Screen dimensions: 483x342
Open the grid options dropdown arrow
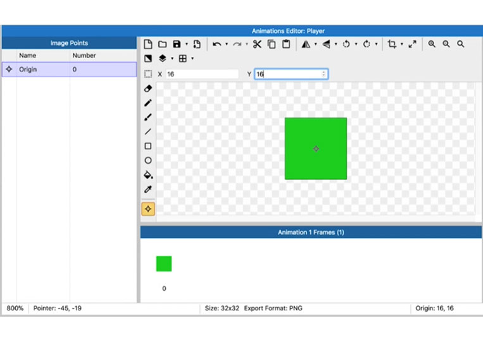point(192,58)
